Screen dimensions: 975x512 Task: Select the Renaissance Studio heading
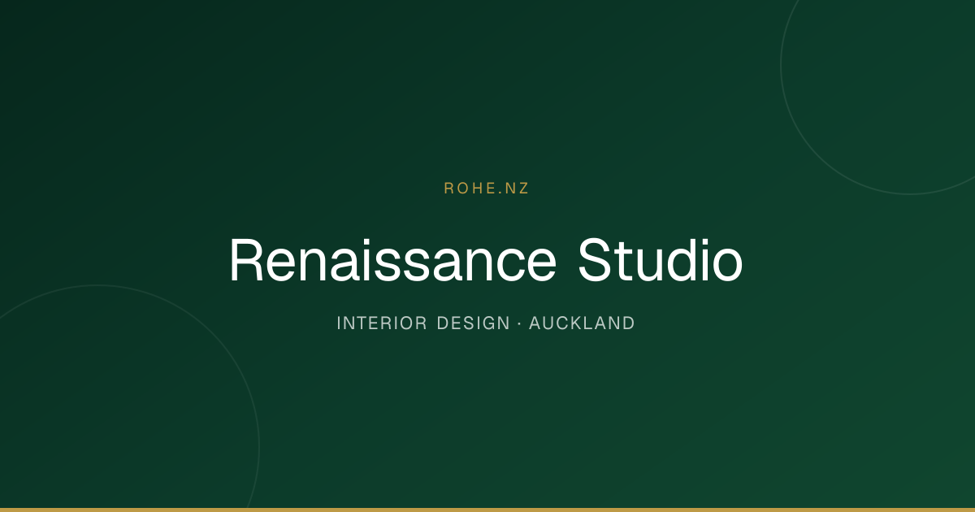[486, 260]
